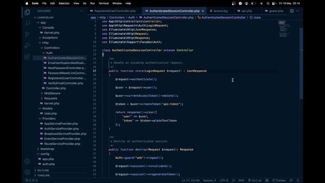Split the editor to the right
The image size is (325, 183).
pos(291,11)
